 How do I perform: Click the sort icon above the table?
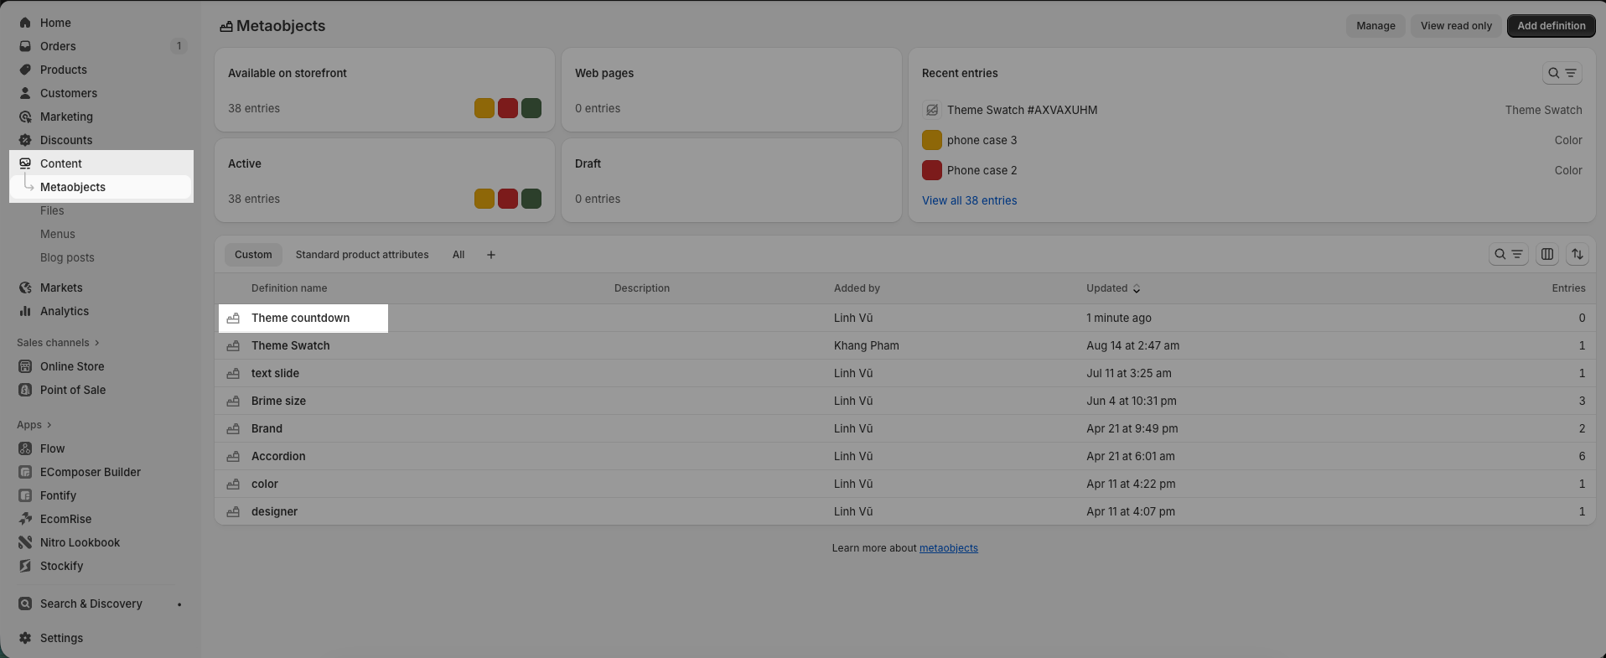pos(1578,254)
